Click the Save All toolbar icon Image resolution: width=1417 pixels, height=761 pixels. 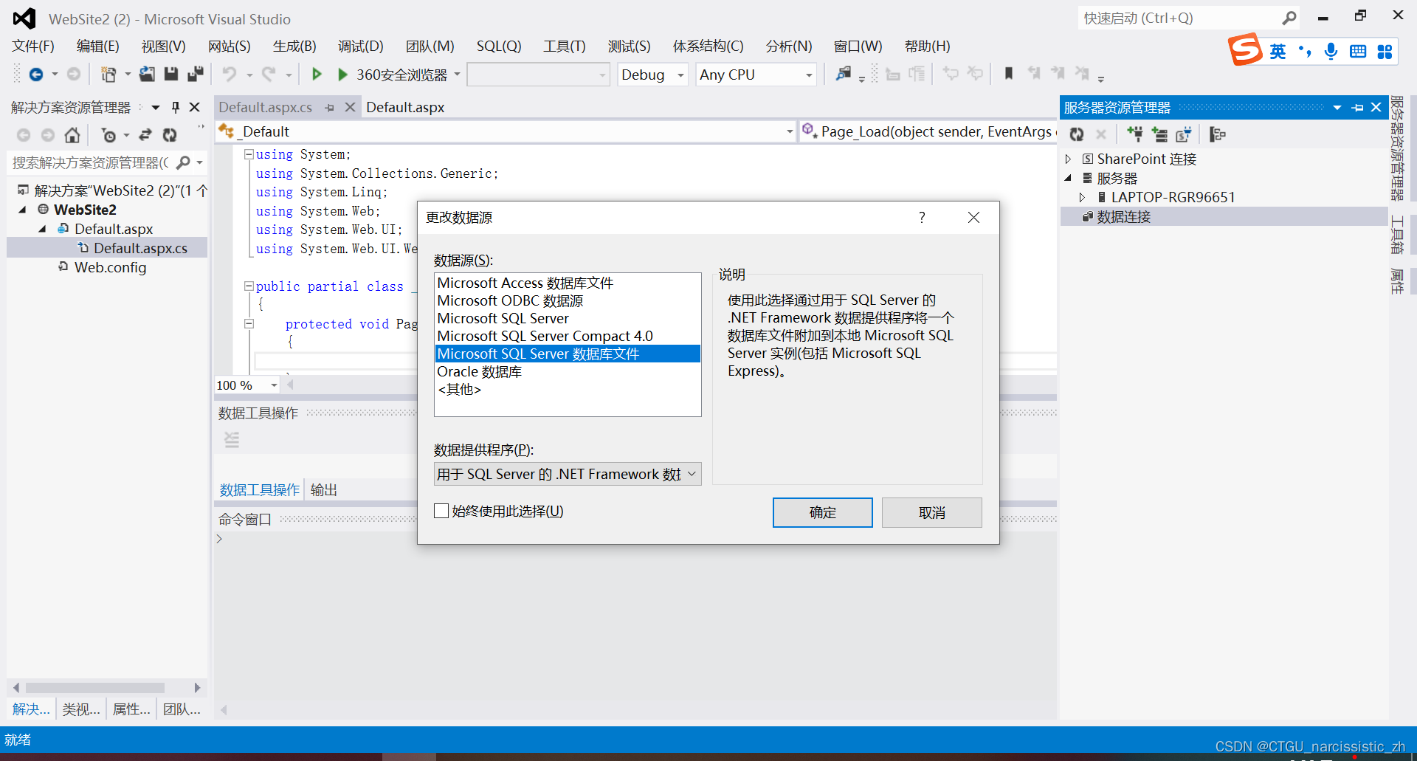196,74
